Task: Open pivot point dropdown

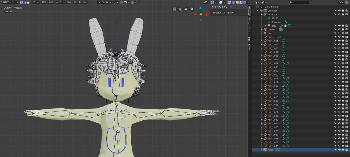Action: click(x=116, y=2)
